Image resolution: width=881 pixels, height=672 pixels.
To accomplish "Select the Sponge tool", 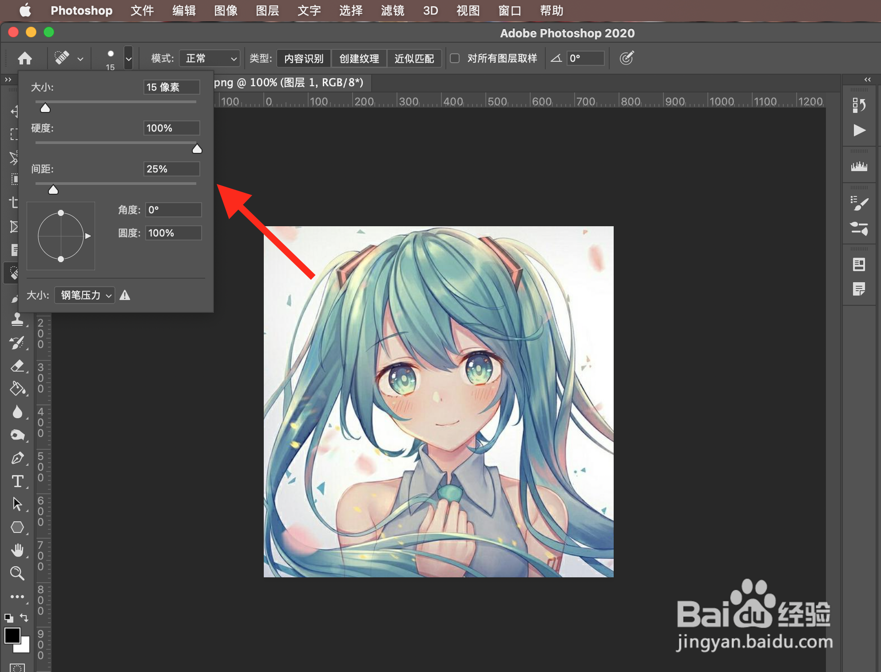I will click(x=17, y=435).
